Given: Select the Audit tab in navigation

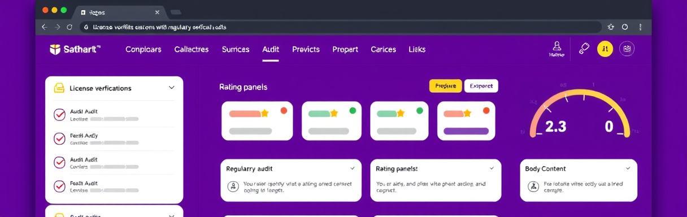Looking at the screenshot, I should click(x=271, y=49).
